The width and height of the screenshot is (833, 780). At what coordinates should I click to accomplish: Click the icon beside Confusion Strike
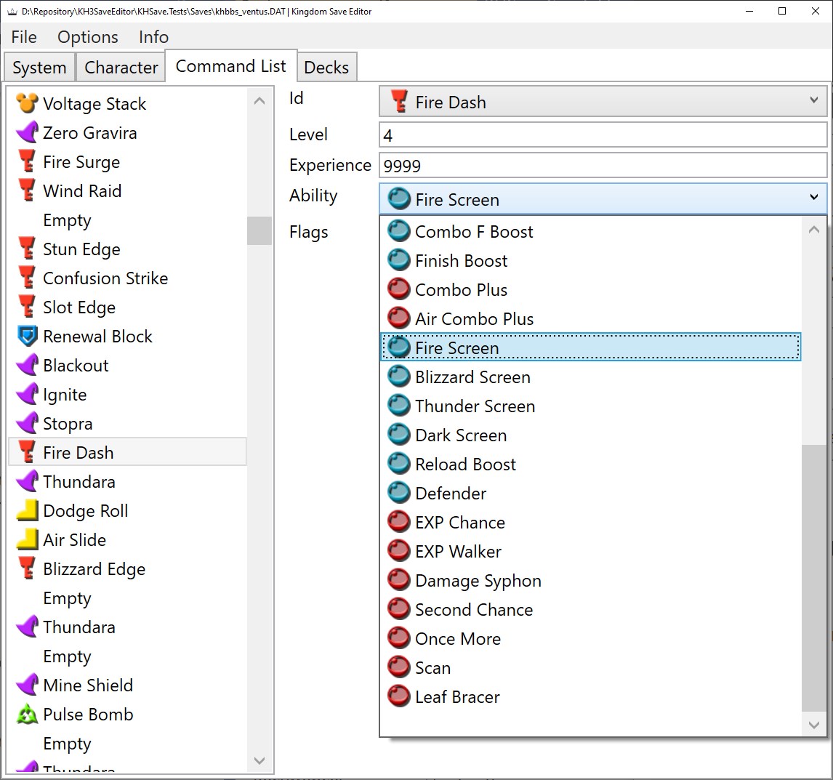click(27, 278)
